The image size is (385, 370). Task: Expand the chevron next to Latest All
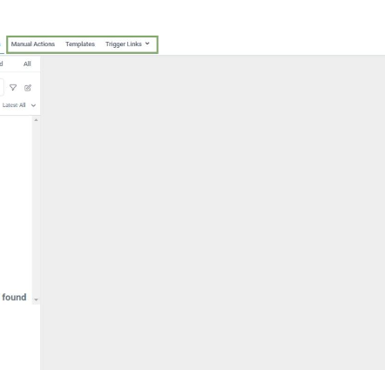tap(33, 105)
